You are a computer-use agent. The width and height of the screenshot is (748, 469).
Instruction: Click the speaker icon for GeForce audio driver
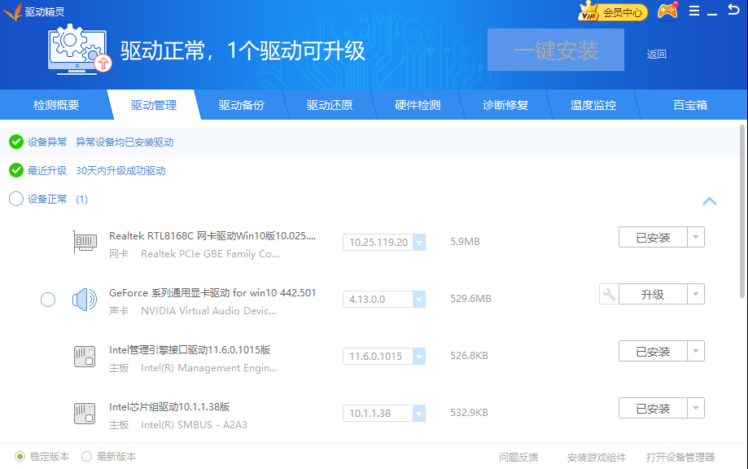pyautogui.click(x=85, y=300)
